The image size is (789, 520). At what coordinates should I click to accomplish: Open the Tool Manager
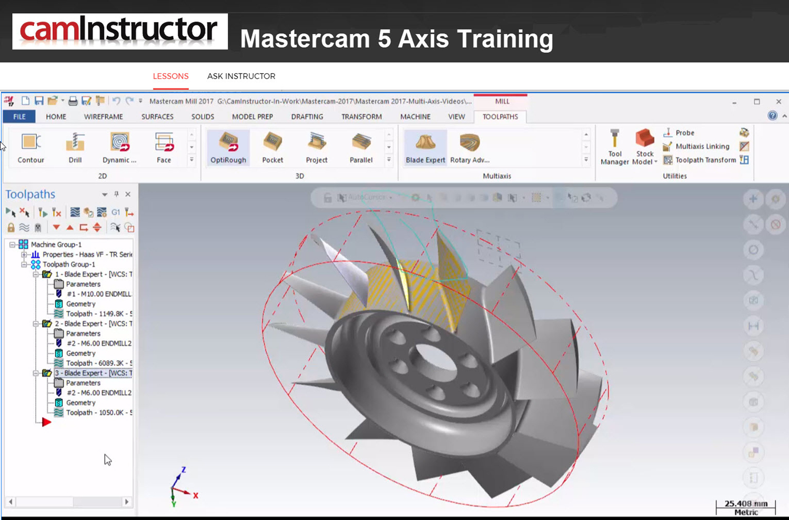615,147
